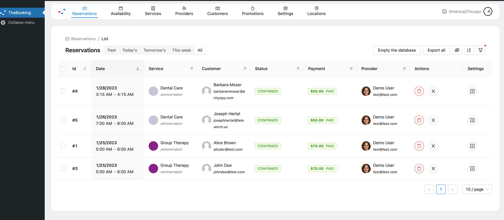
Task: Click the Empty the database button
Action: (x=396, y=50)
